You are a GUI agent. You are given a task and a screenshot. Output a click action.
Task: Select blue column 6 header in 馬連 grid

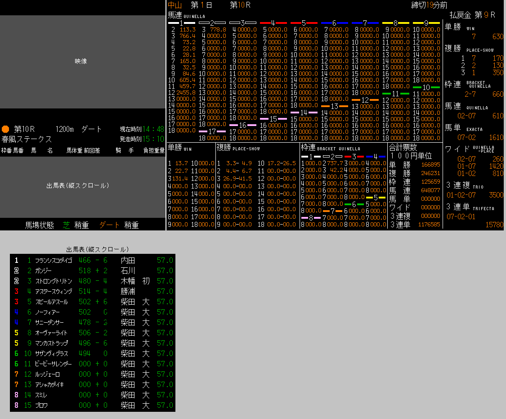334,23
